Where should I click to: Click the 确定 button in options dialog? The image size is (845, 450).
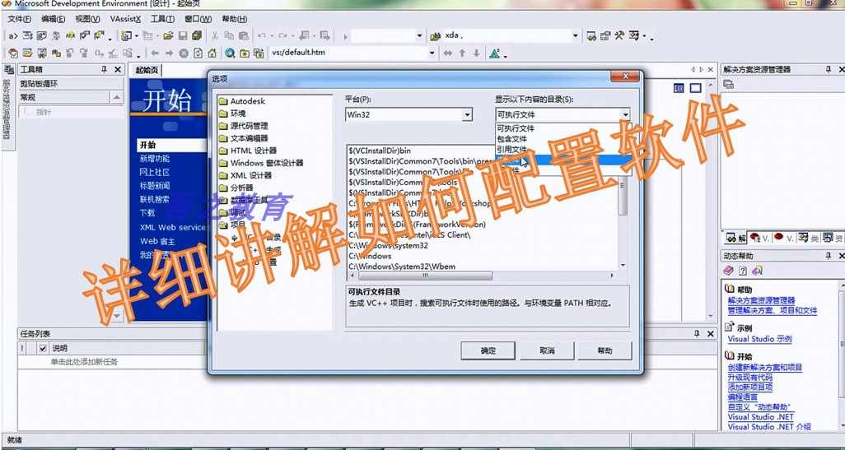click(x=488, y=350)
